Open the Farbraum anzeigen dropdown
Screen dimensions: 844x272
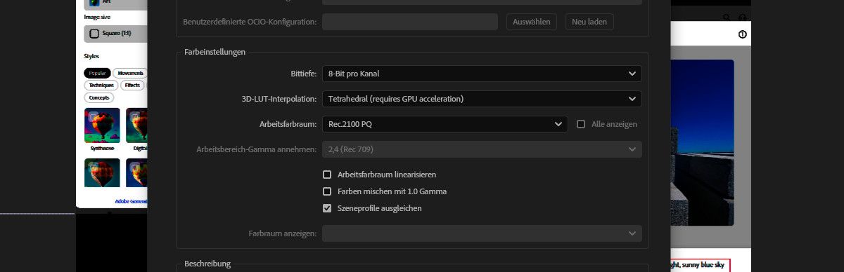[482, 233]
